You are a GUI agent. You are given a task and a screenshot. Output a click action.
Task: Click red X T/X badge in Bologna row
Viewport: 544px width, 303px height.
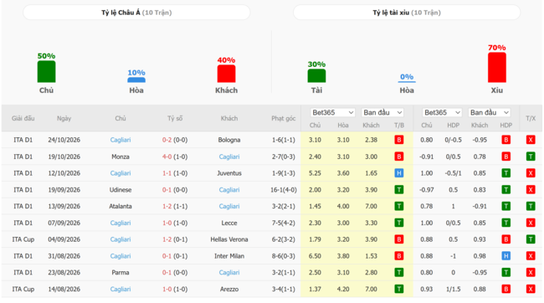(x=531, y=140)
